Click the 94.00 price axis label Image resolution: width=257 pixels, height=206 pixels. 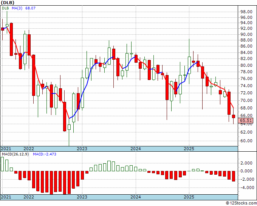click(246, 23)
